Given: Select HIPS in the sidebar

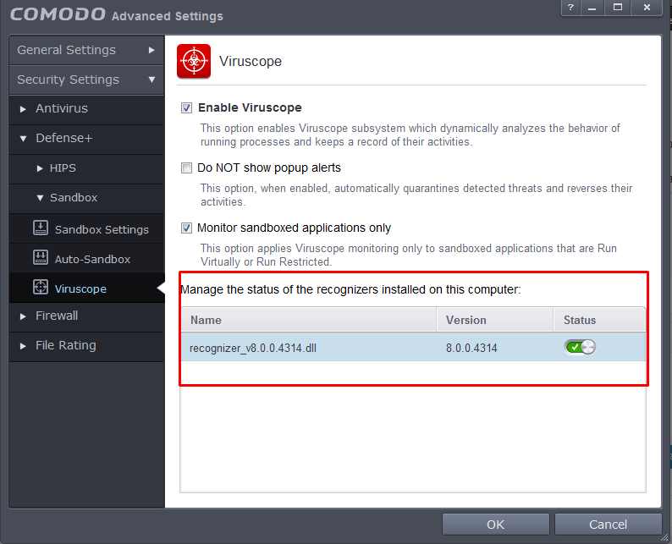Looking at the screenshot, I should (x=86, y=168).
